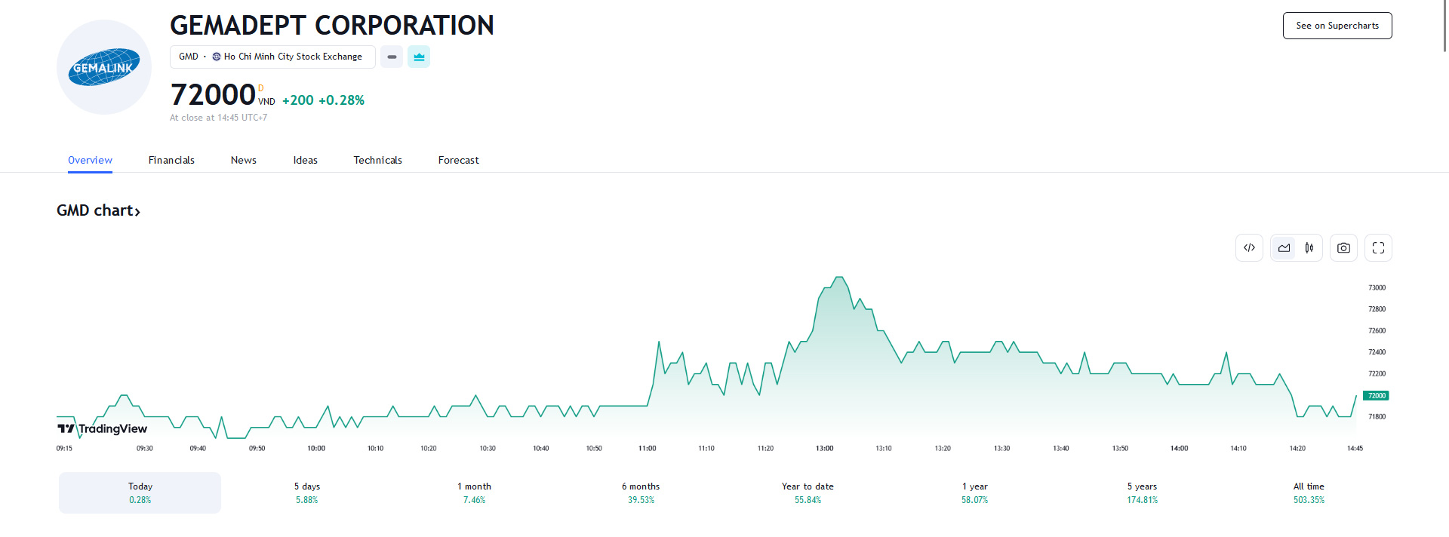Take a chart snapshot with camera icon
The height and width of the screenshot is (537, 1449).
(x=1343, y=248)
